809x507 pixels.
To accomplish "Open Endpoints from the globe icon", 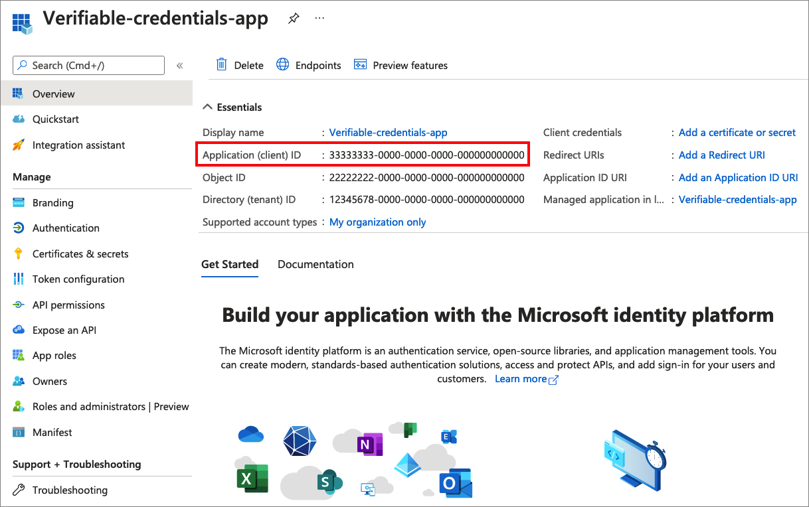I will click(x=283, y=64).
